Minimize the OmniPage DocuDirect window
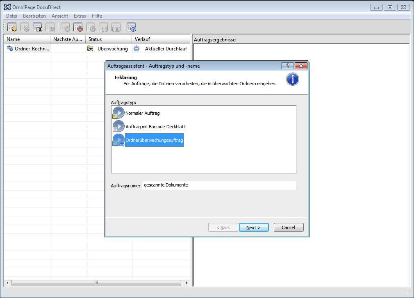The width and height of the screenshot is (414, 298). [x=377, y=7]
